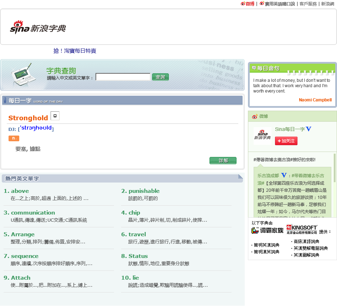This screenshot has height=306, width=337.
Task: Click the 词霸家族 logo
Action: [268, 231]
